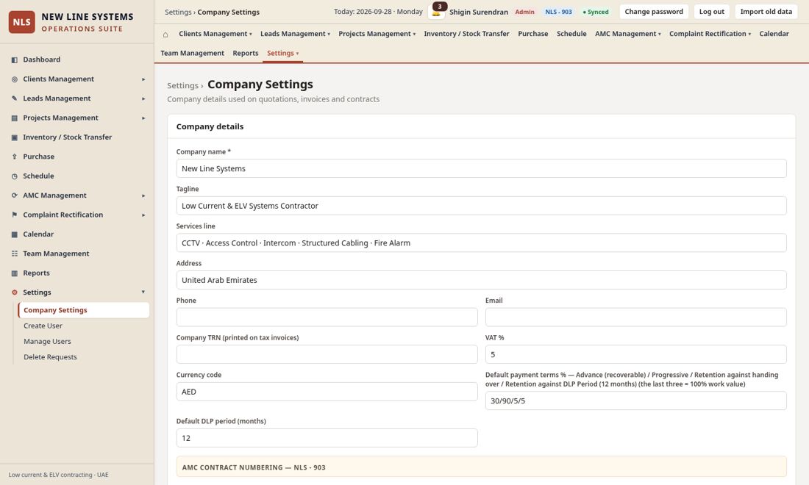Viewport: 809px width, 485px height.
Task: Click the Inventory / Stock Transfer sidebar icon
Action: pos(15,137)
